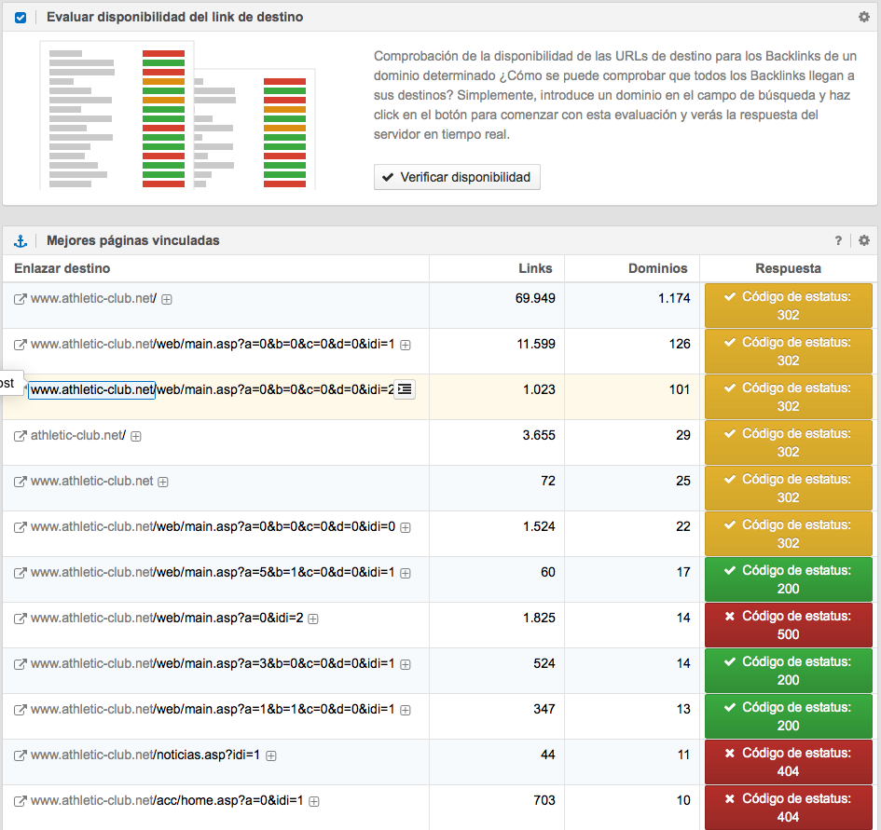Screen dimensions: 881x830
Task: Click red status code 500 badge
Action: 788,625
